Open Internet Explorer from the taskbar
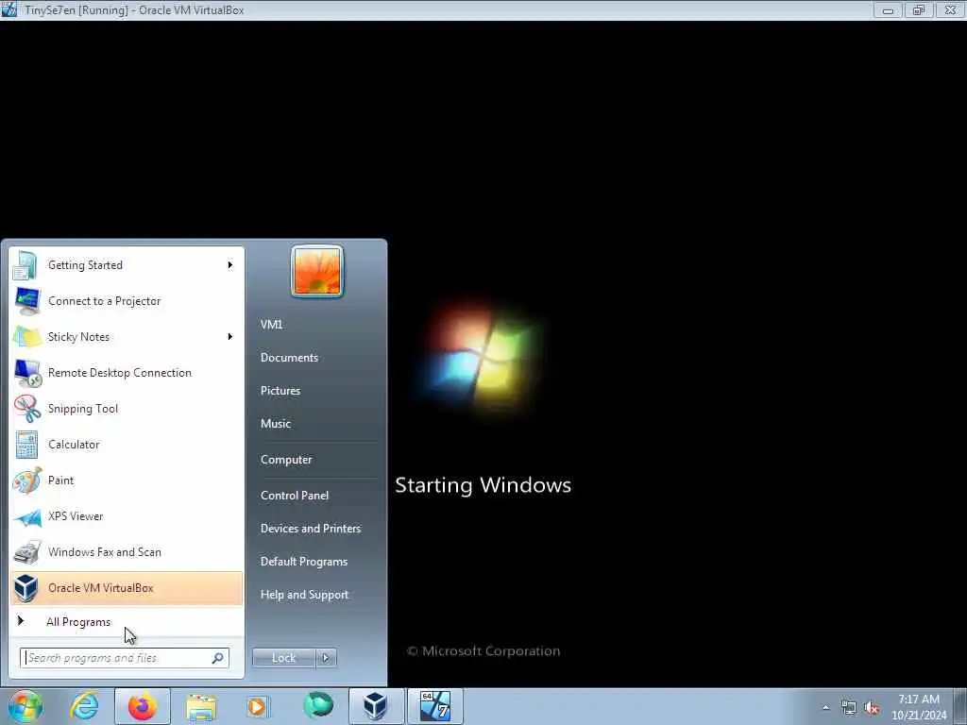 84,706
